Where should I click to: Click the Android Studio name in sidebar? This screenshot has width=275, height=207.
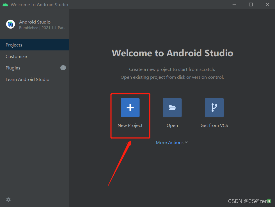coord(35,22)
